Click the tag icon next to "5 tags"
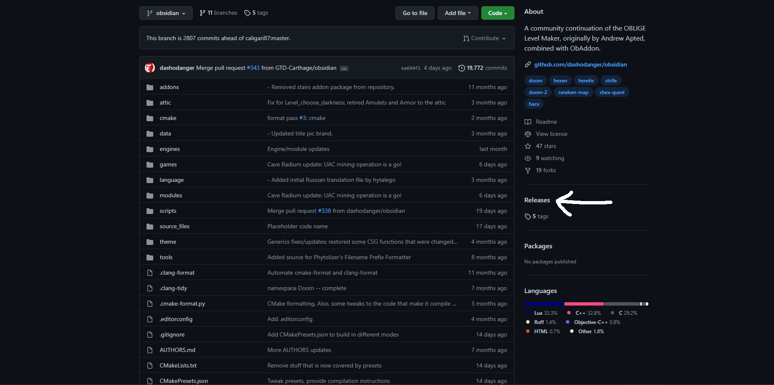Screen dimensions: 774x385 (247, 13)
